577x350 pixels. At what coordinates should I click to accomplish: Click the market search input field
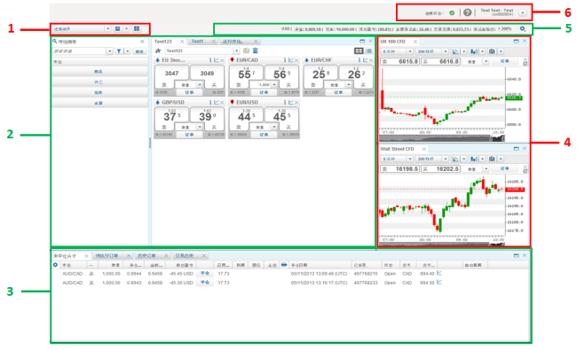click(80, 51)
